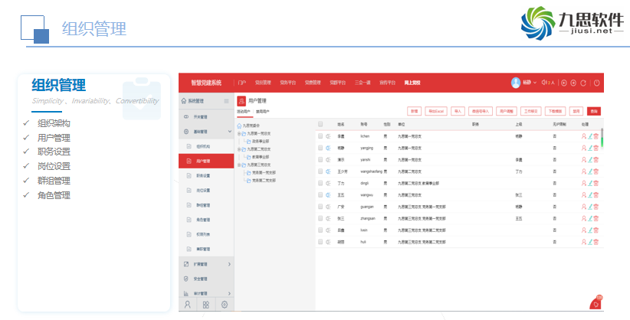Click the hamburger icon beside 系统管理
Screen dimensions: 630x320
226,101
